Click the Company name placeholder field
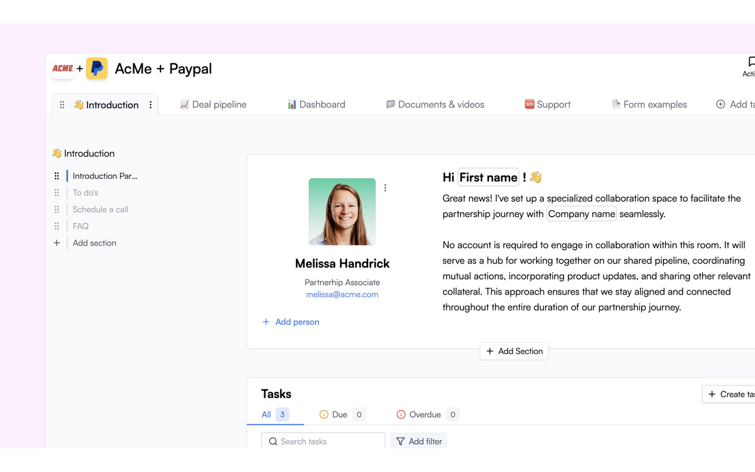This screenshot has height=472, width=755. click(x=582, y=214)
